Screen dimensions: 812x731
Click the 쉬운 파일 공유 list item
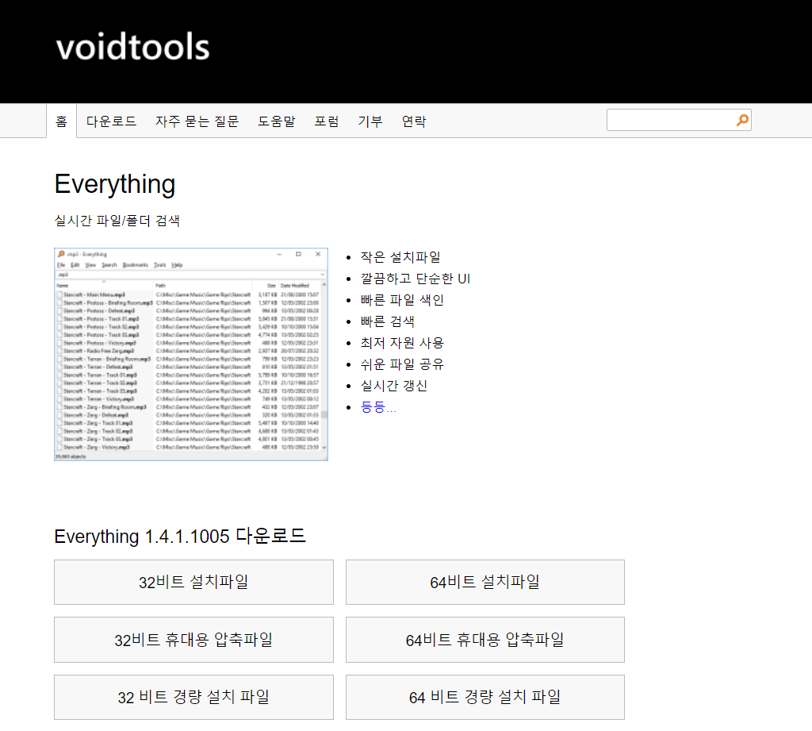tap(402, 364)
